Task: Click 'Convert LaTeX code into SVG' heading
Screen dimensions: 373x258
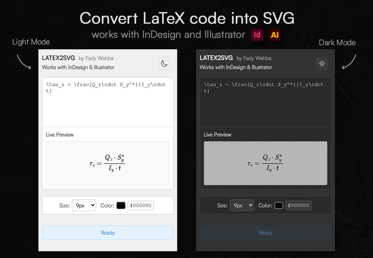Action: coord(187,18)
